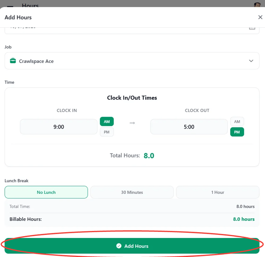The height and width of the screenshot is (257, 265).
Task: Select AM for clock out
Action: 237,122
